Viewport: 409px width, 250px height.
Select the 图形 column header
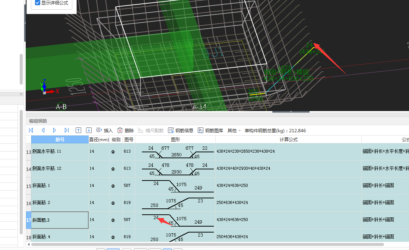(x=175, y=139)
